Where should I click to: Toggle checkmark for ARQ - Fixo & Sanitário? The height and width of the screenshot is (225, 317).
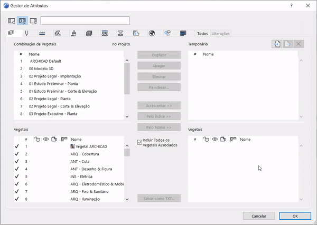17,191
